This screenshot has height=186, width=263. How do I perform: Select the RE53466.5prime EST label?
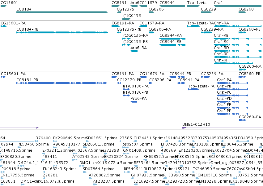(x=33, y=144)
